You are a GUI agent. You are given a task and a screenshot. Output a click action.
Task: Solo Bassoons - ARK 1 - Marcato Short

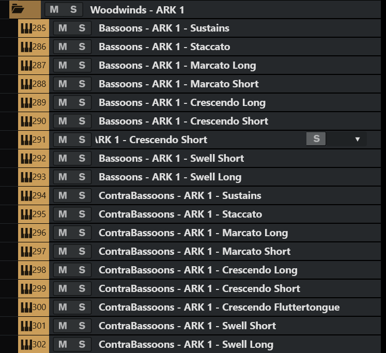(82, 84)
